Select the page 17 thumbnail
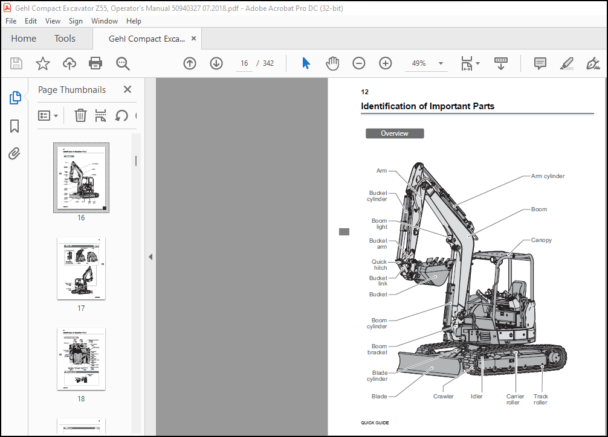608x437 pixels. [x=81, y=268]
